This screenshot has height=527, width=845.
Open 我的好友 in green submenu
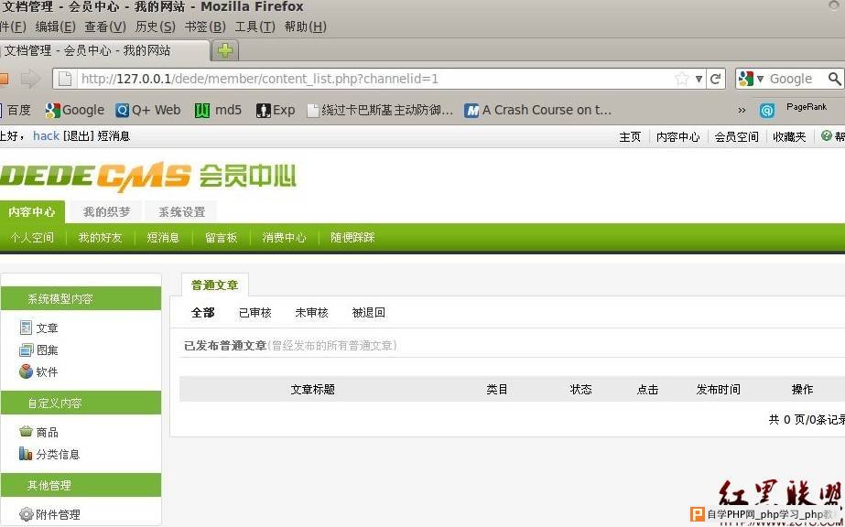pyautogui.click(x=100, y=237)
